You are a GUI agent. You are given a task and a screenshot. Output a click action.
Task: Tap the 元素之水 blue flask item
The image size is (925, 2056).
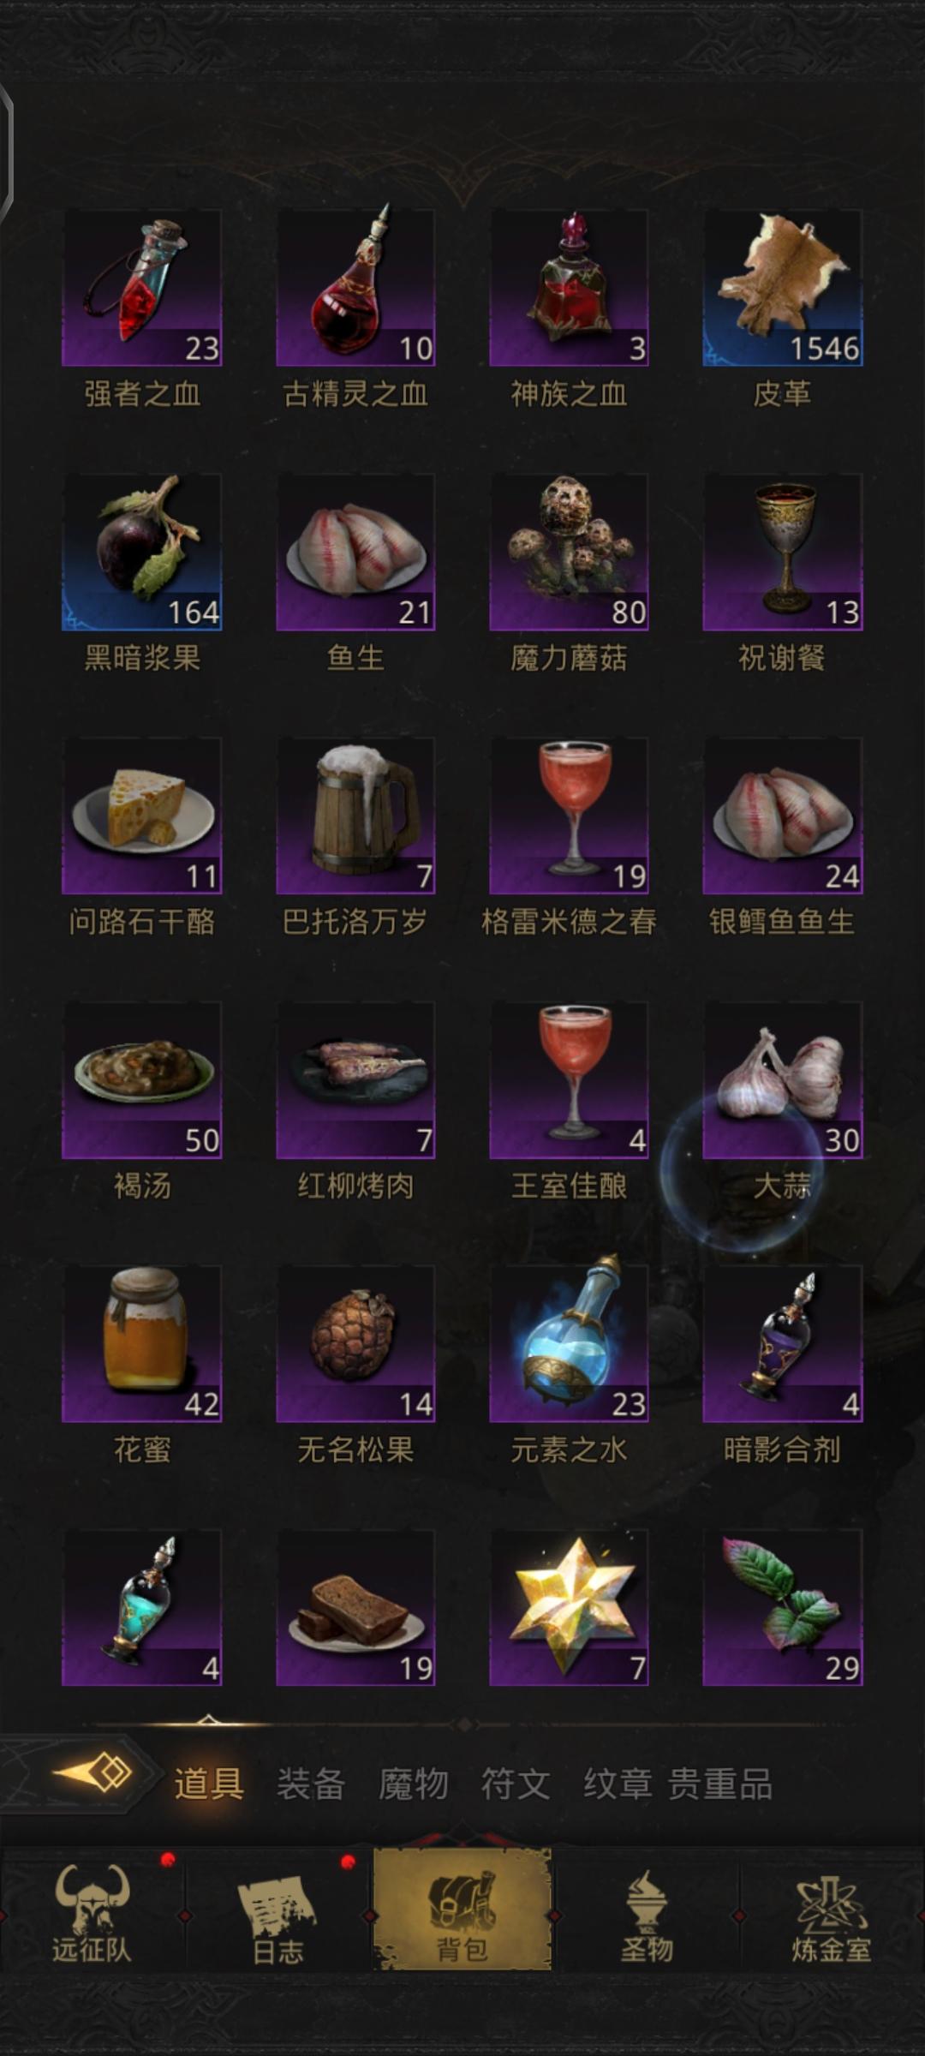569,1343
